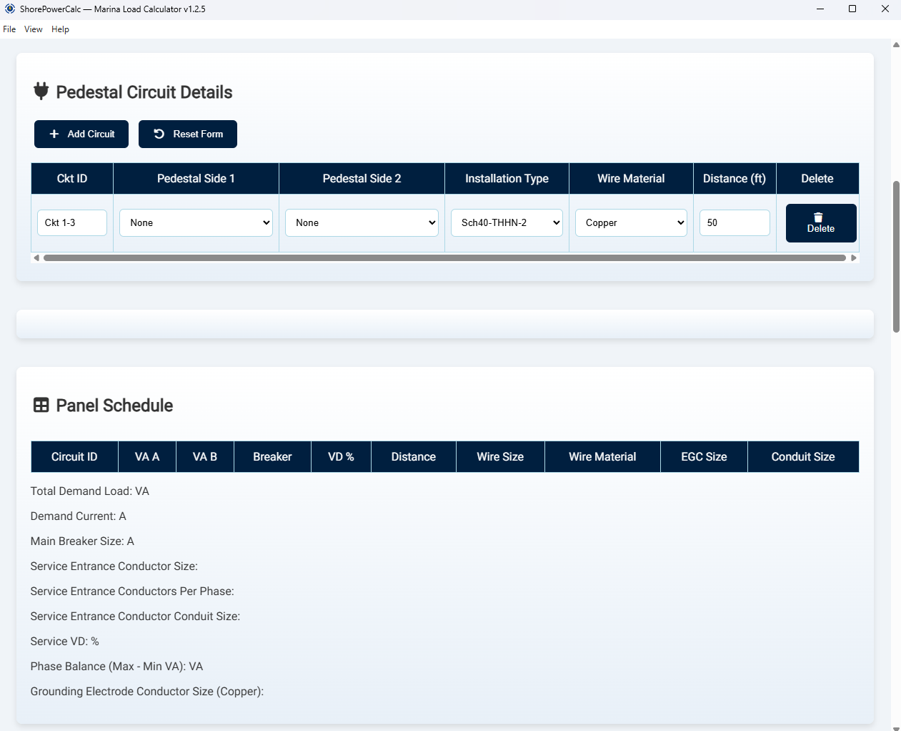Screen dimensions: 901x731
Task: Open the Pedestal Side 2 dropdown
Action: [x=362, y=223]
